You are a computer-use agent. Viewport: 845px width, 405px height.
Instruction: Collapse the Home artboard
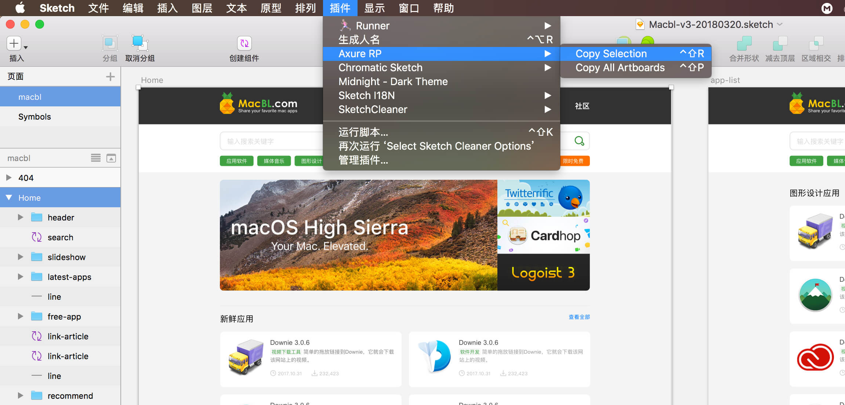[x=9, y=197]
